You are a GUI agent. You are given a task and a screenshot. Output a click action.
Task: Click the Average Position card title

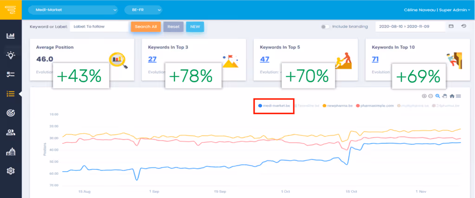point(55,47)
